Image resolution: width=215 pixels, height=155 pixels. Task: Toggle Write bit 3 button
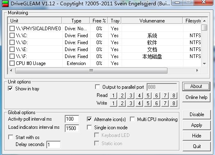[x=131, y=103]
